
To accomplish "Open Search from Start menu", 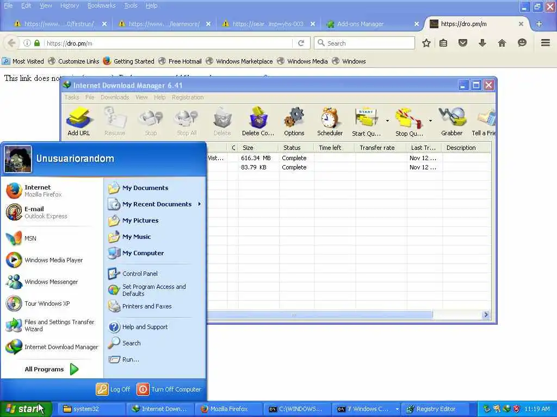I will [125, 343].
